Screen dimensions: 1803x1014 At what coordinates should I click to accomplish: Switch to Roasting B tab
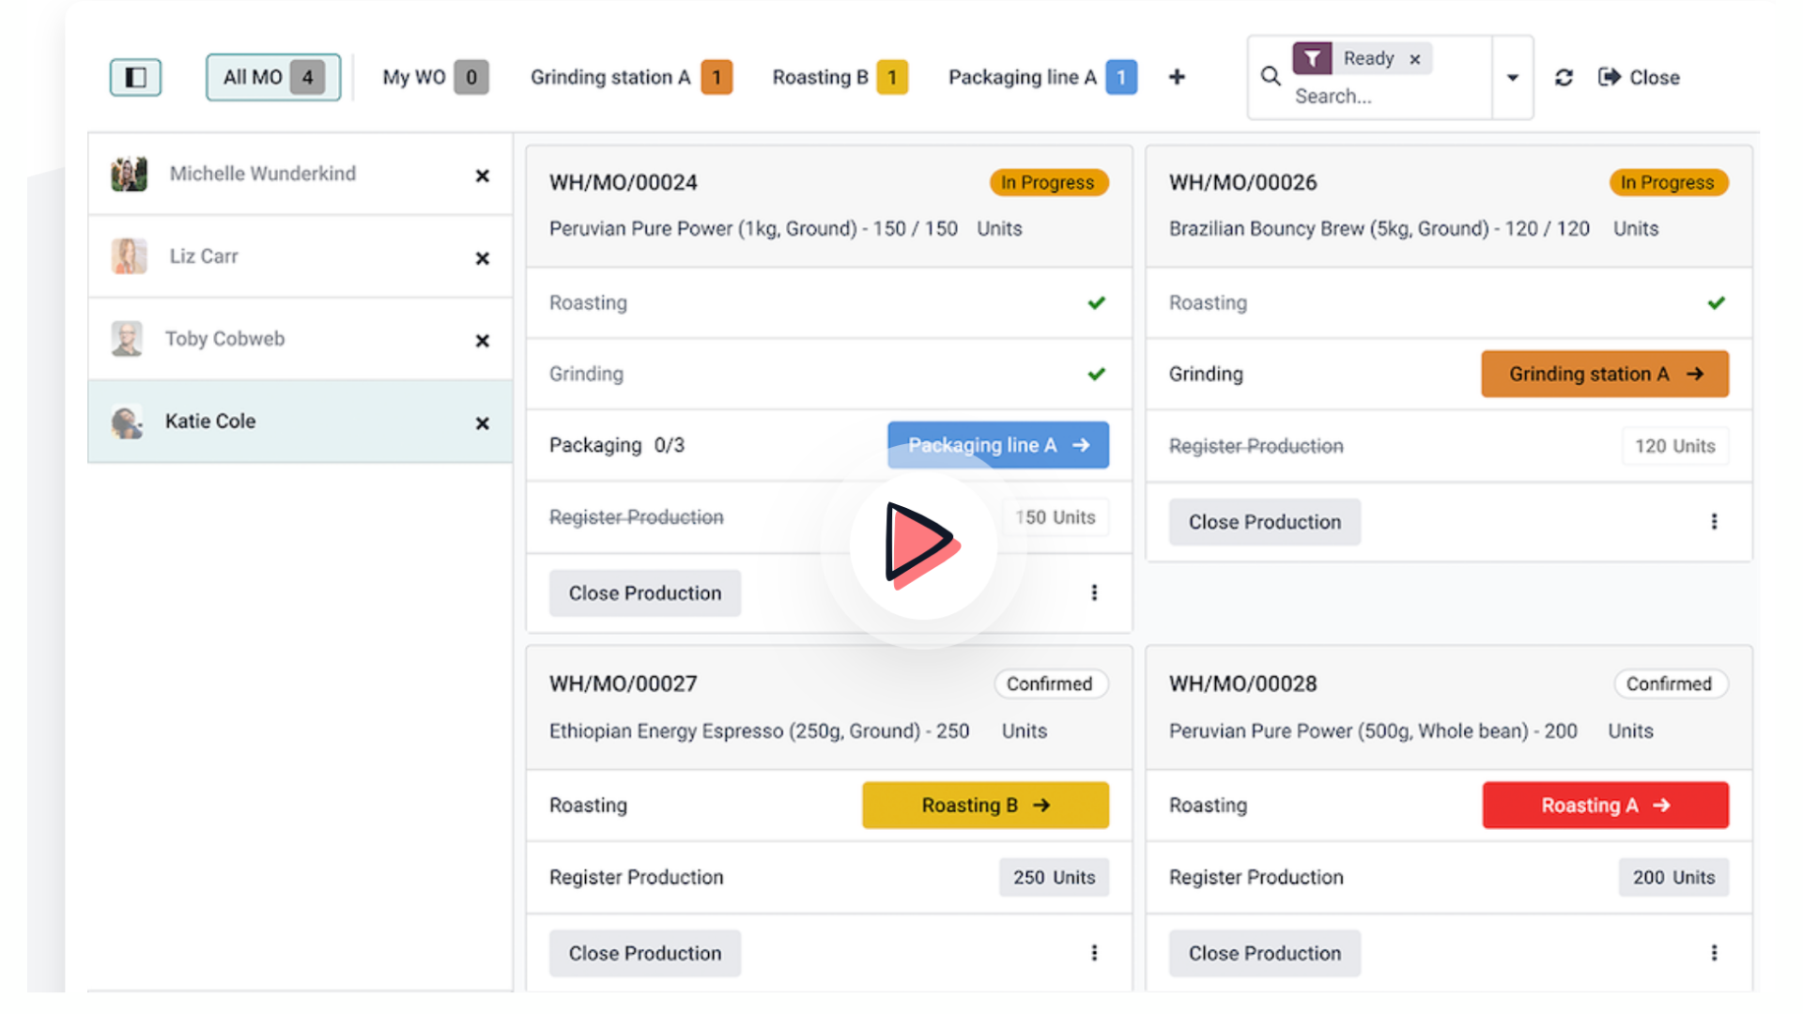coord(840,77)
